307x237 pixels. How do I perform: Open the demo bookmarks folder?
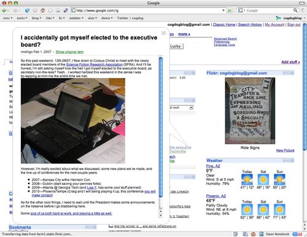107,18
